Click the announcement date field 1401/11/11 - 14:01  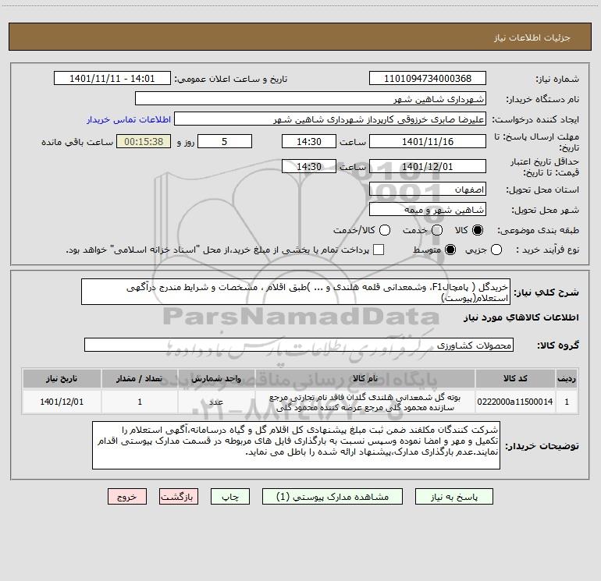112,79
